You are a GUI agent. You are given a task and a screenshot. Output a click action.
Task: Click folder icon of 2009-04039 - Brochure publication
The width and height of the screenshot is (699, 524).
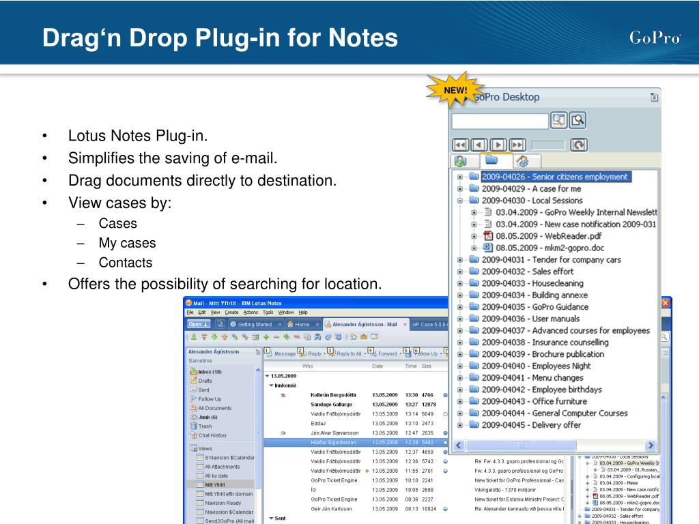point(474,354)
